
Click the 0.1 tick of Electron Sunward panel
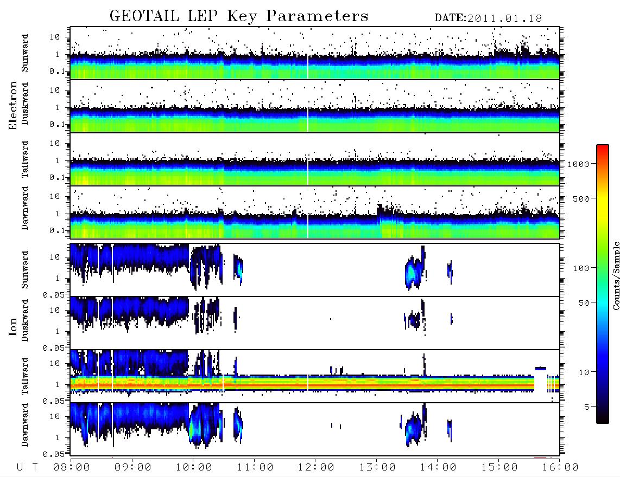pyautogui.click(x=58, y=71)
